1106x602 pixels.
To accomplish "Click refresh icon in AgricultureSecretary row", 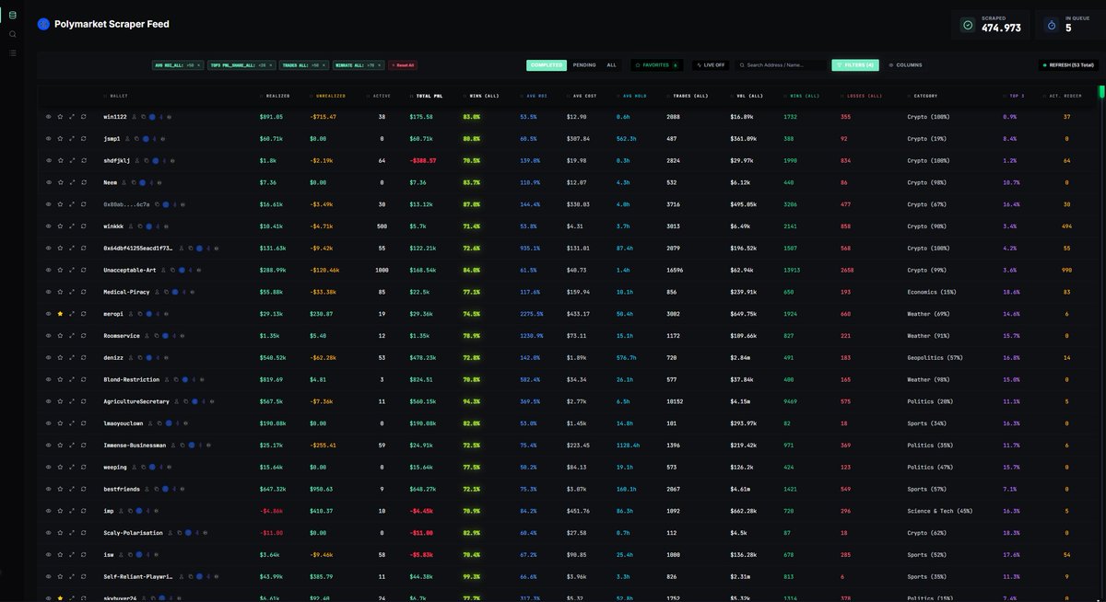I will pyautogui.click(x=83, y=401).
